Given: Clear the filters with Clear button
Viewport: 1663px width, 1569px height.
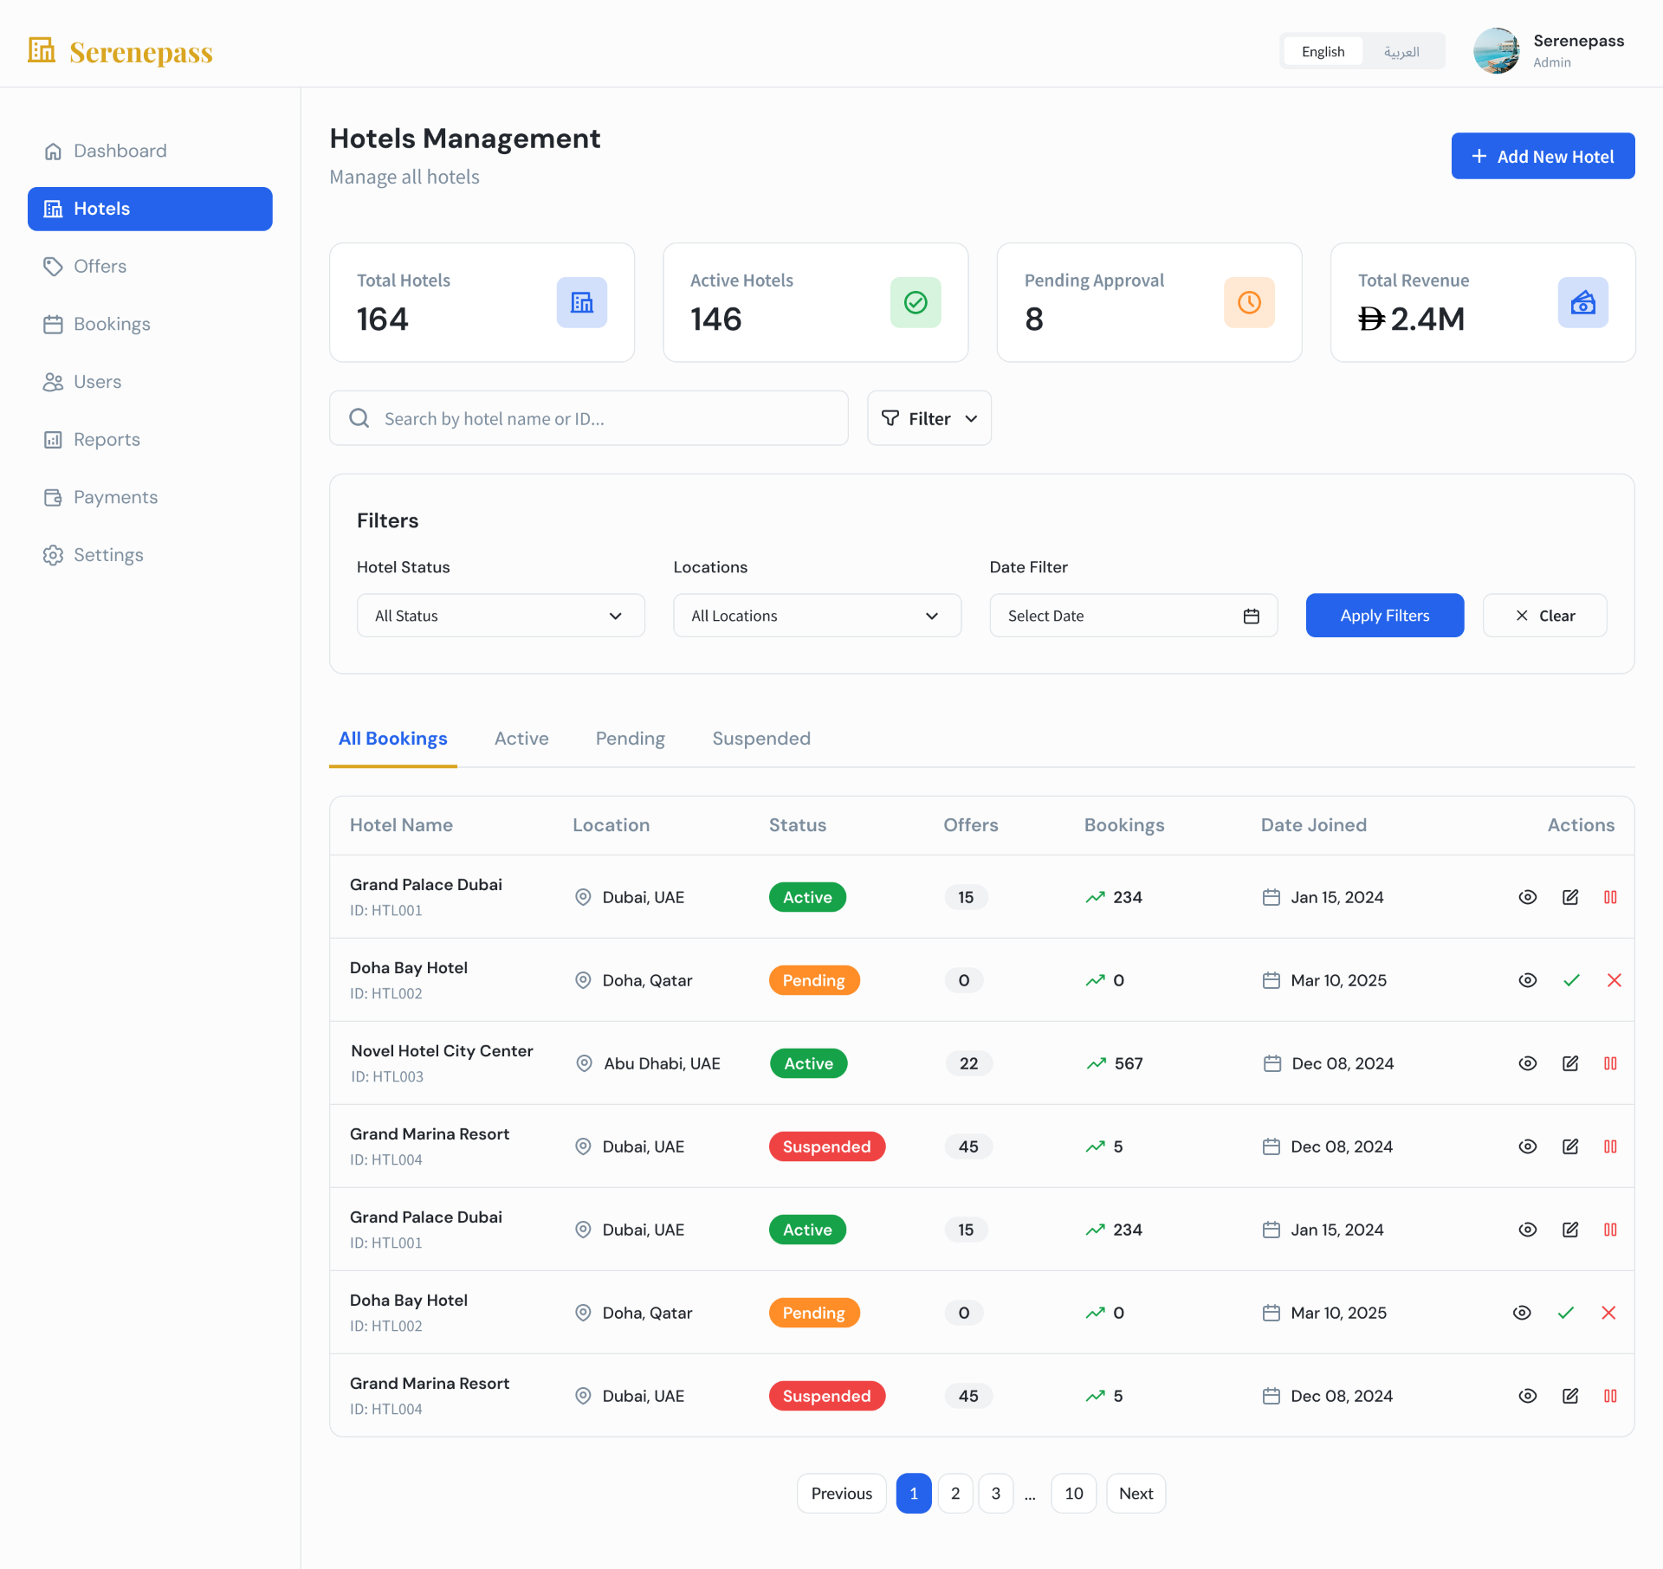Looking at the screenshot, I should click(x=1544, y=616).
